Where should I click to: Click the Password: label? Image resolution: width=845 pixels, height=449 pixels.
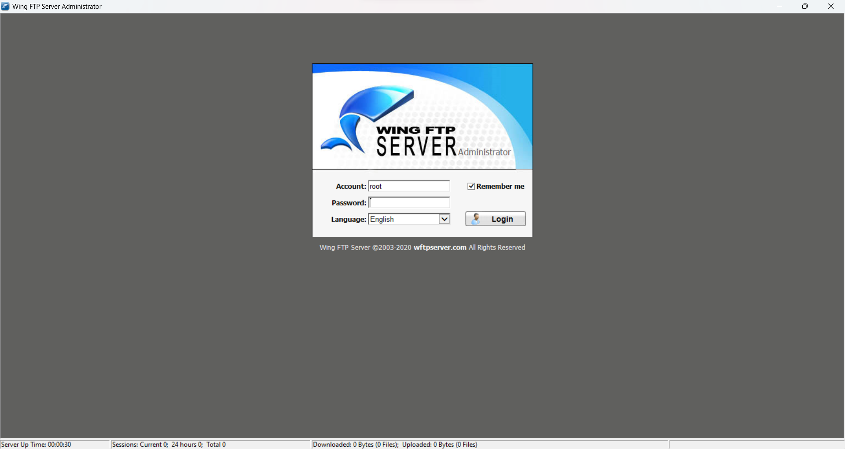tap(349, 202)
